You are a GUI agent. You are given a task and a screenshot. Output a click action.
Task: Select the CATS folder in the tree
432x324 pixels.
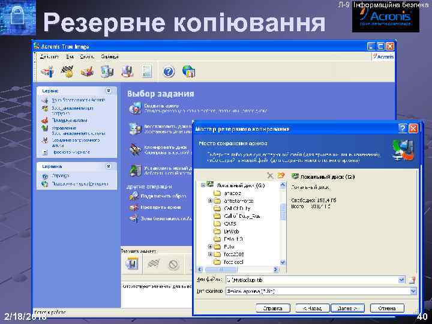tap(230, 223)
